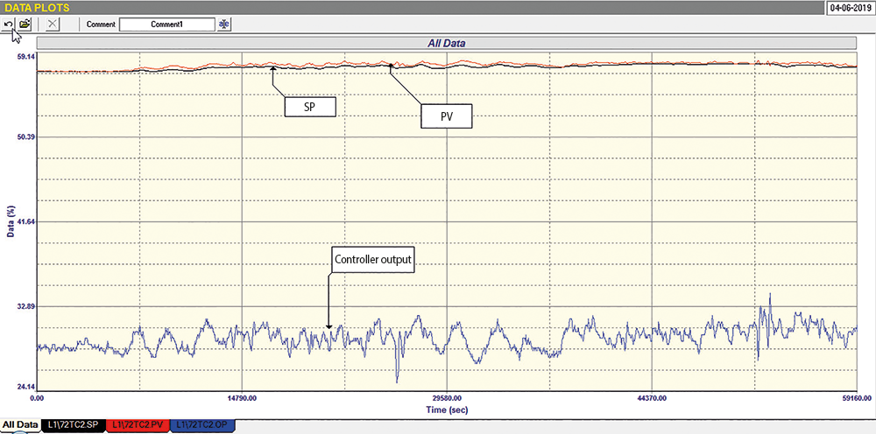Click the 24.14 y-axis value

click(25, 387)
